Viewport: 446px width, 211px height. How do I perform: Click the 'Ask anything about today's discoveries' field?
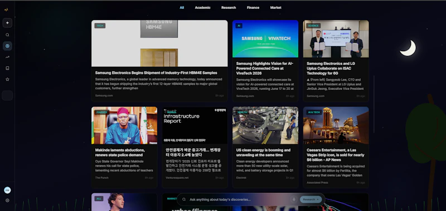click(239, 199)
